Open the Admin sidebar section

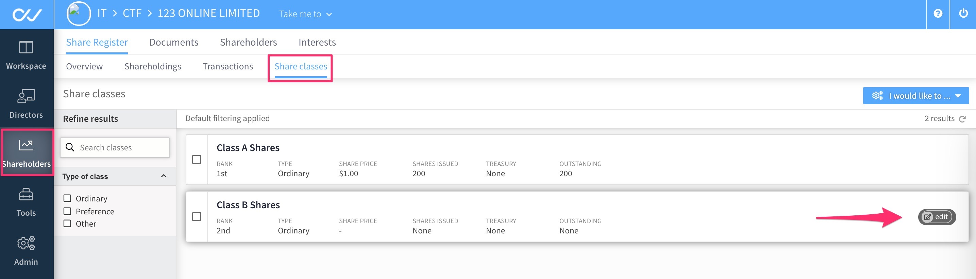[26, 251]
